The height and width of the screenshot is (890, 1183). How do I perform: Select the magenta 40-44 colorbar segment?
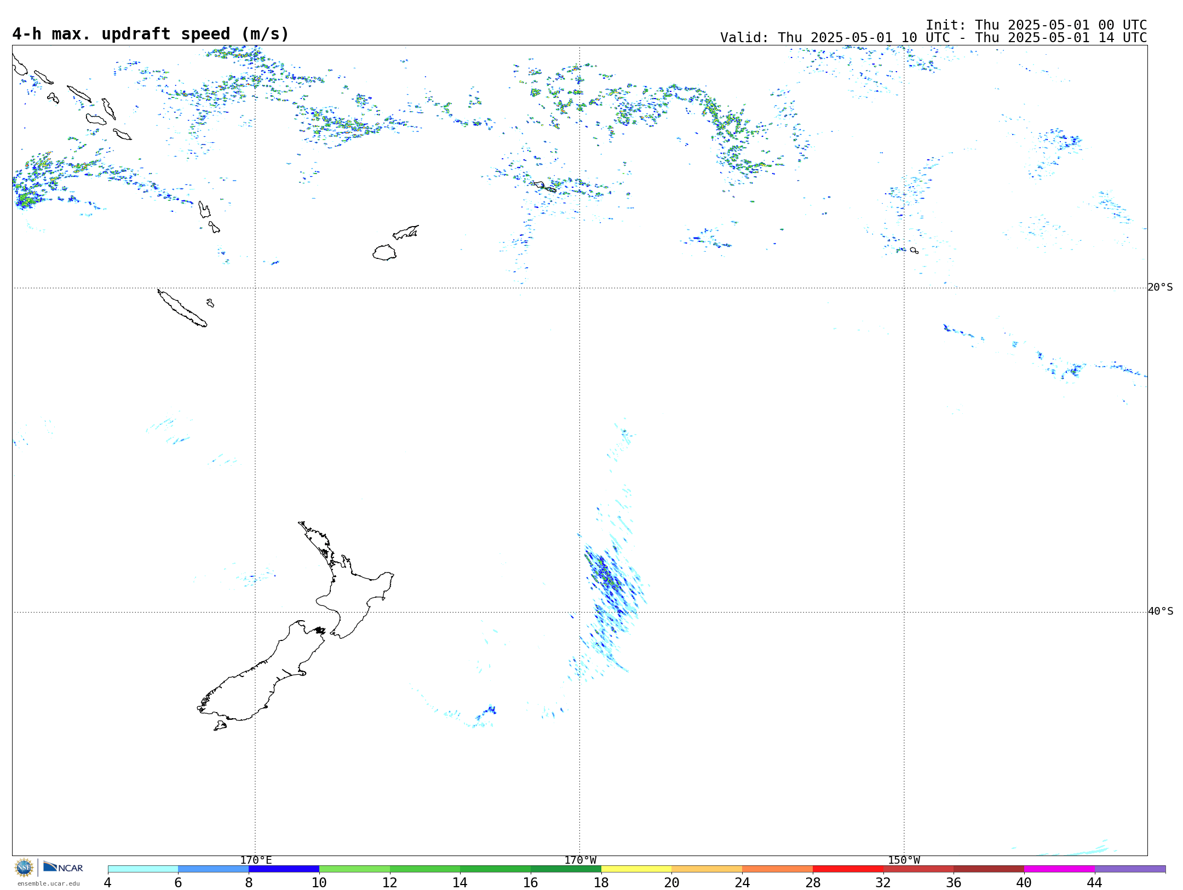point(1059,869)
